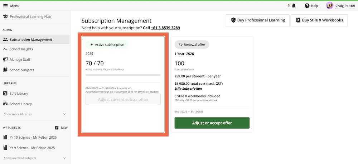The image size is (358, 164).
Task: Open Manage Staff page
Action: [35, 59]
